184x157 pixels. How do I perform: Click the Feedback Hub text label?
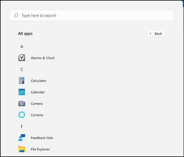point(42,138)
